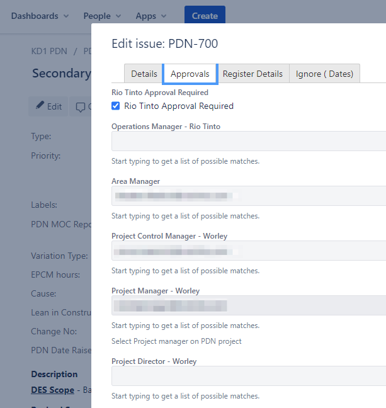Click the Priority: field label
This screenshot has width=386, height=408.
tap(46, 156)
